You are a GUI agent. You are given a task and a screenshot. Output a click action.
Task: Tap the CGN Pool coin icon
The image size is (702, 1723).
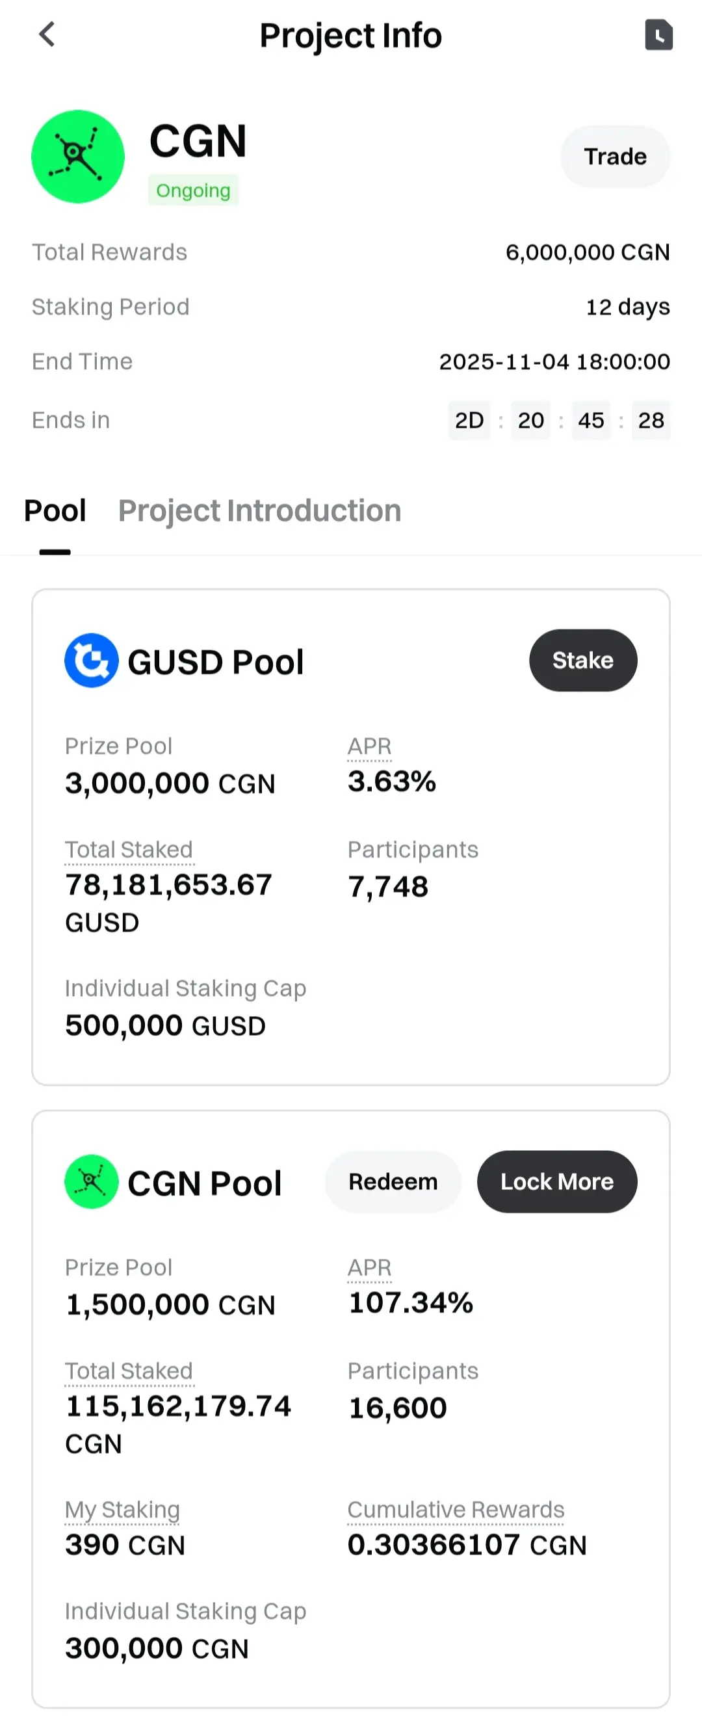coord(92,1181)
